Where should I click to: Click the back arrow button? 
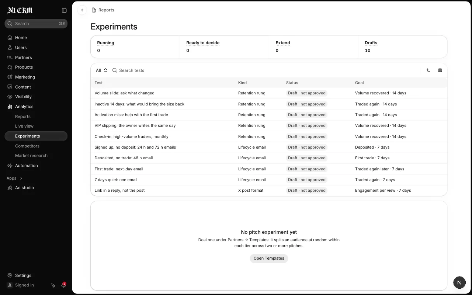(x=82, y=10)
